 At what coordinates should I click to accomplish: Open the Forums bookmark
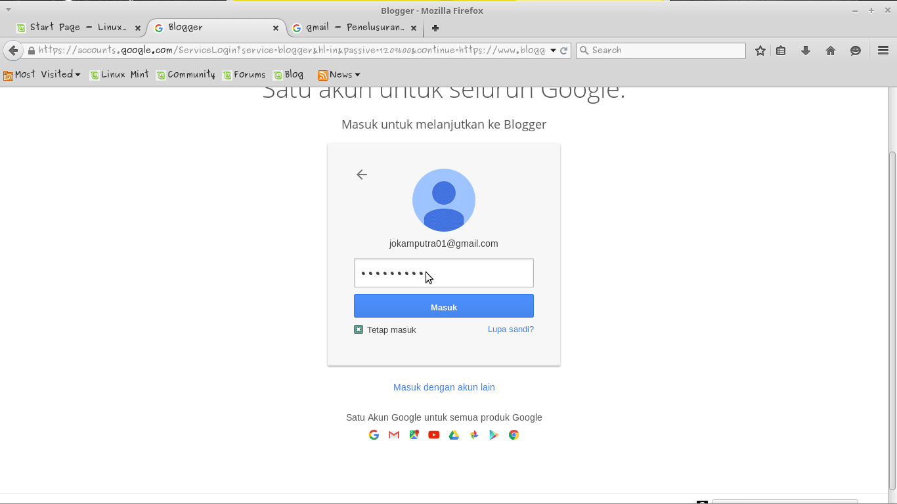tap(244, 75)
